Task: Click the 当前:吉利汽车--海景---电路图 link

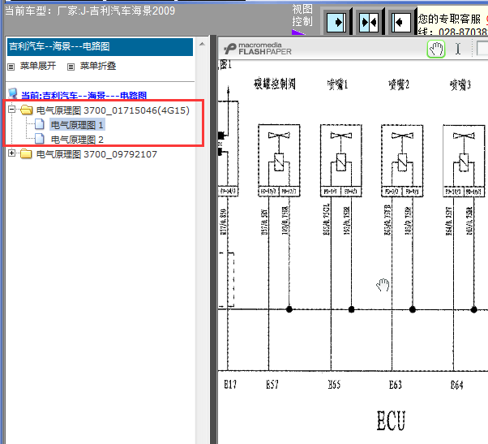Action: point(83,95)
